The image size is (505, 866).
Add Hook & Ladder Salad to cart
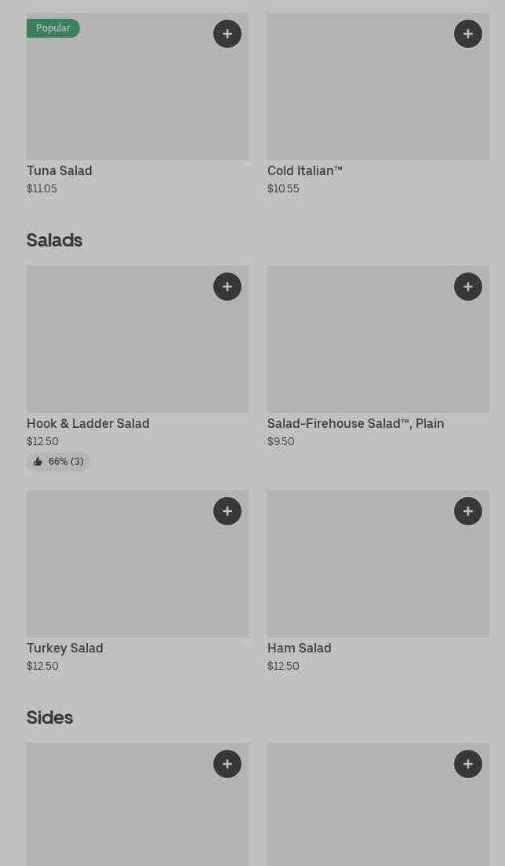coord(227,287)
